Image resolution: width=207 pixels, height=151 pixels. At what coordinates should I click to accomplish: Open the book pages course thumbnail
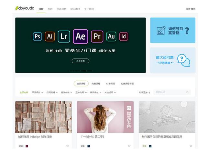pyautogui.click(x=44, y=117)
